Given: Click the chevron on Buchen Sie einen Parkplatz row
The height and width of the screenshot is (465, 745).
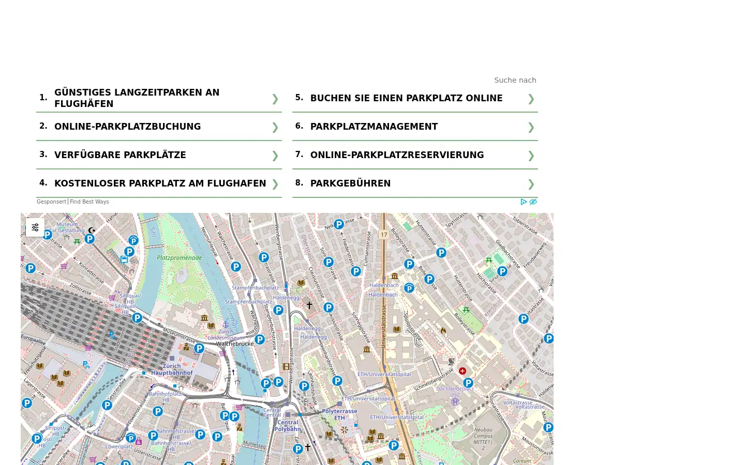Looking at the screenshot, I should tap(531, 99).
